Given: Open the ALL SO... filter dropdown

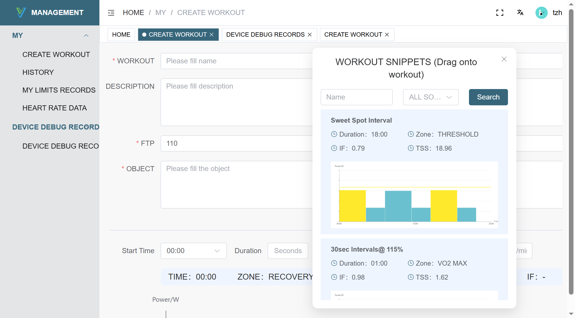Looking at the screenshot, I should pos(430,97).
